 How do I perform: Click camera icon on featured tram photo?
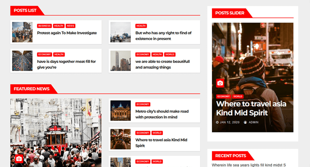[x=19, y=159]
